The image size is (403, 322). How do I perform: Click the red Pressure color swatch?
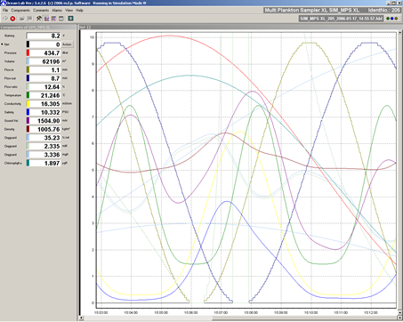coord(28,52)
